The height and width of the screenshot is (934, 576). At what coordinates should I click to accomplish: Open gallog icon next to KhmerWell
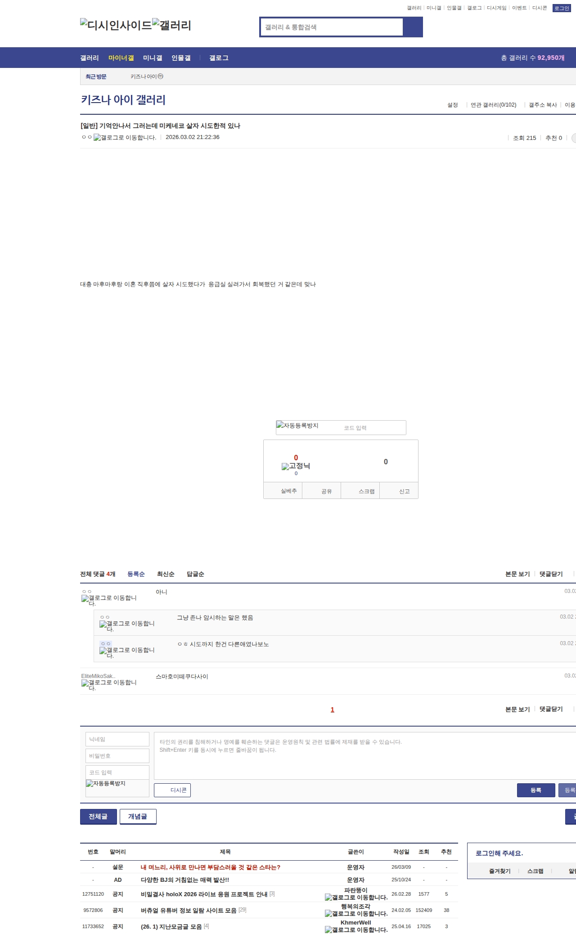tap(356, 930)
